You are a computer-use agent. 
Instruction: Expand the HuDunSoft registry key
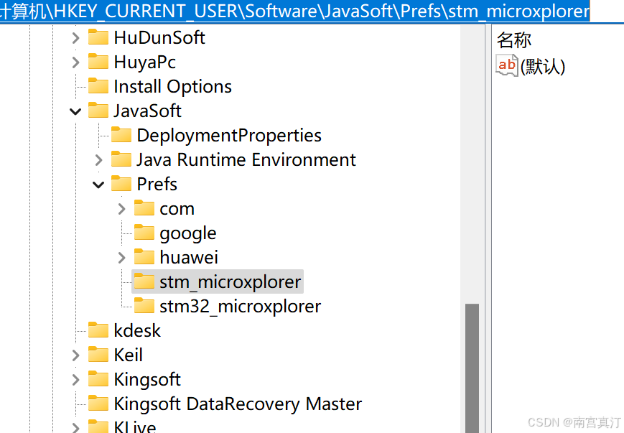click(x=75, y=38)
